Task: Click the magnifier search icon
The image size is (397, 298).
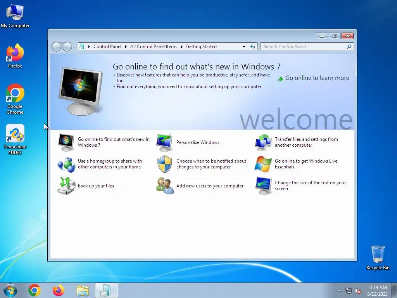Action: (x=349, y=47)
